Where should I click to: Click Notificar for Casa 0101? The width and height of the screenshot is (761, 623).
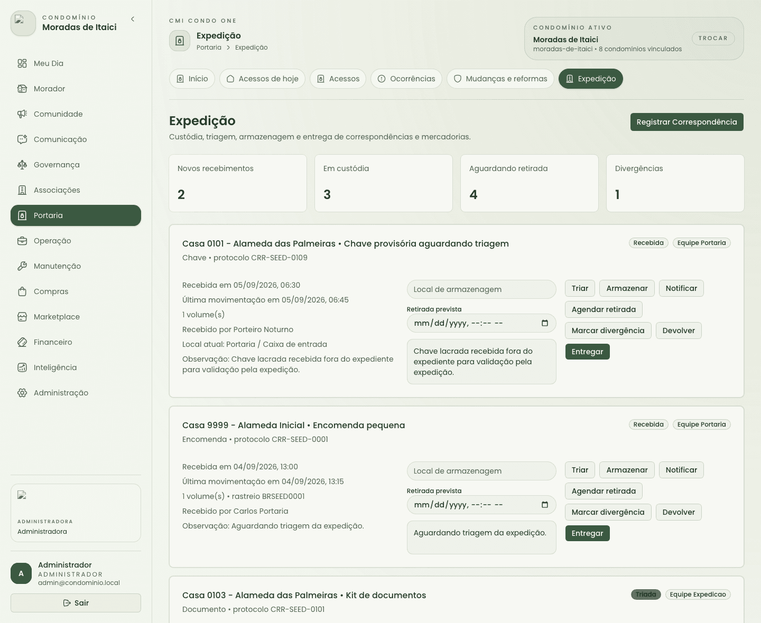click(681, 288)
